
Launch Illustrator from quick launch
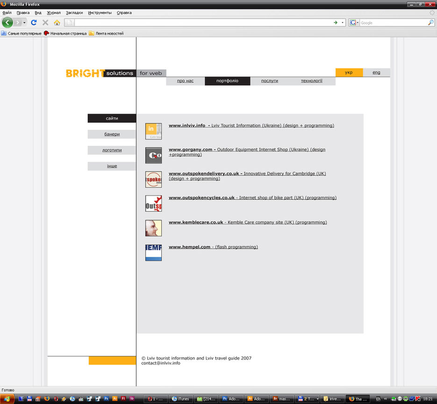coord(115,399)
